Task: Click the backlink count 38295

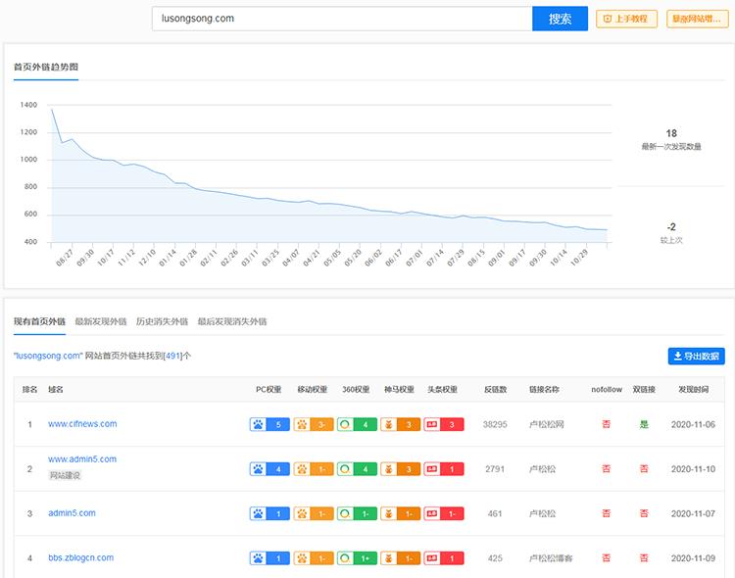Action: pyautogui.click(x=495, y=425)
